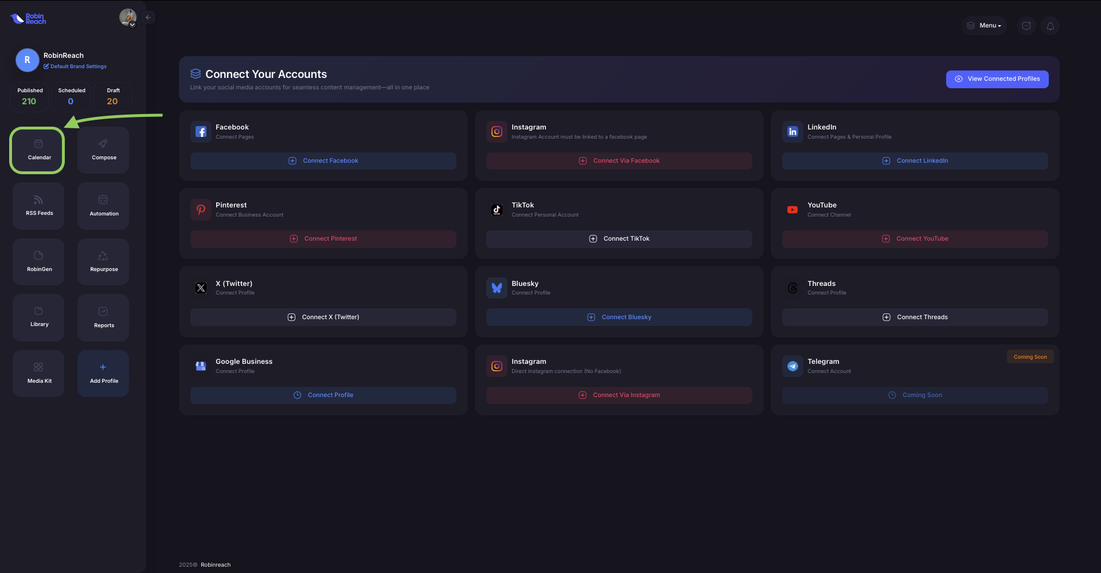
Task: Click the TikTok logo icon
Action: click(497, 210)
